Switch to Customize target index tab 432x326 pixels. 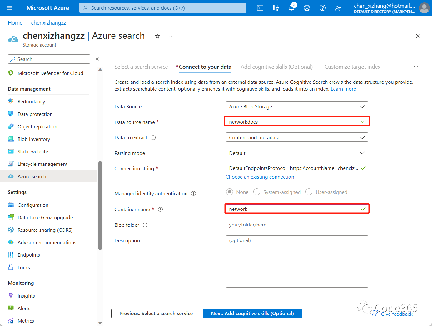tap(352, 67)
